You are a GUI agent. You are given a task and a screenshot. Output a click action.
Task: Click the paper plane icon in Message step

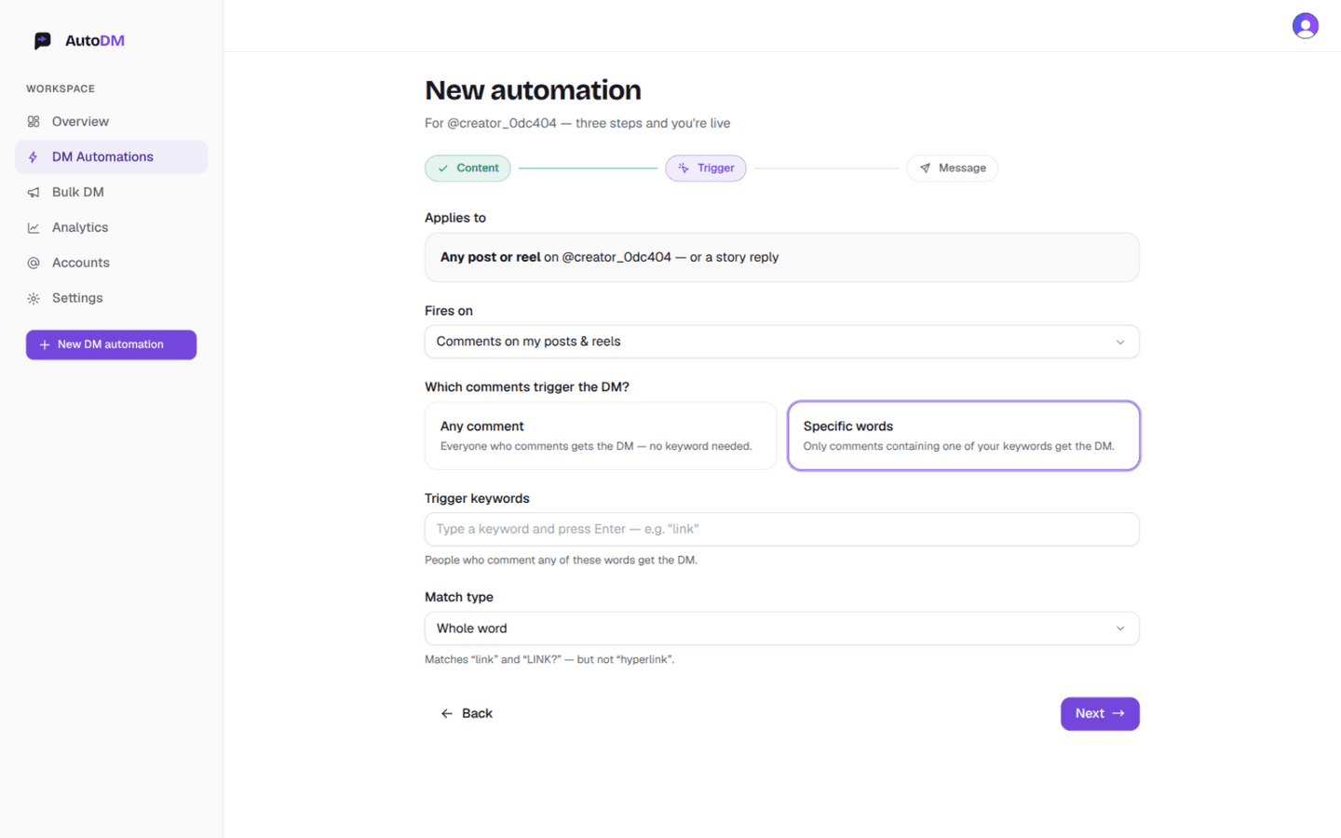coord(925,169)
